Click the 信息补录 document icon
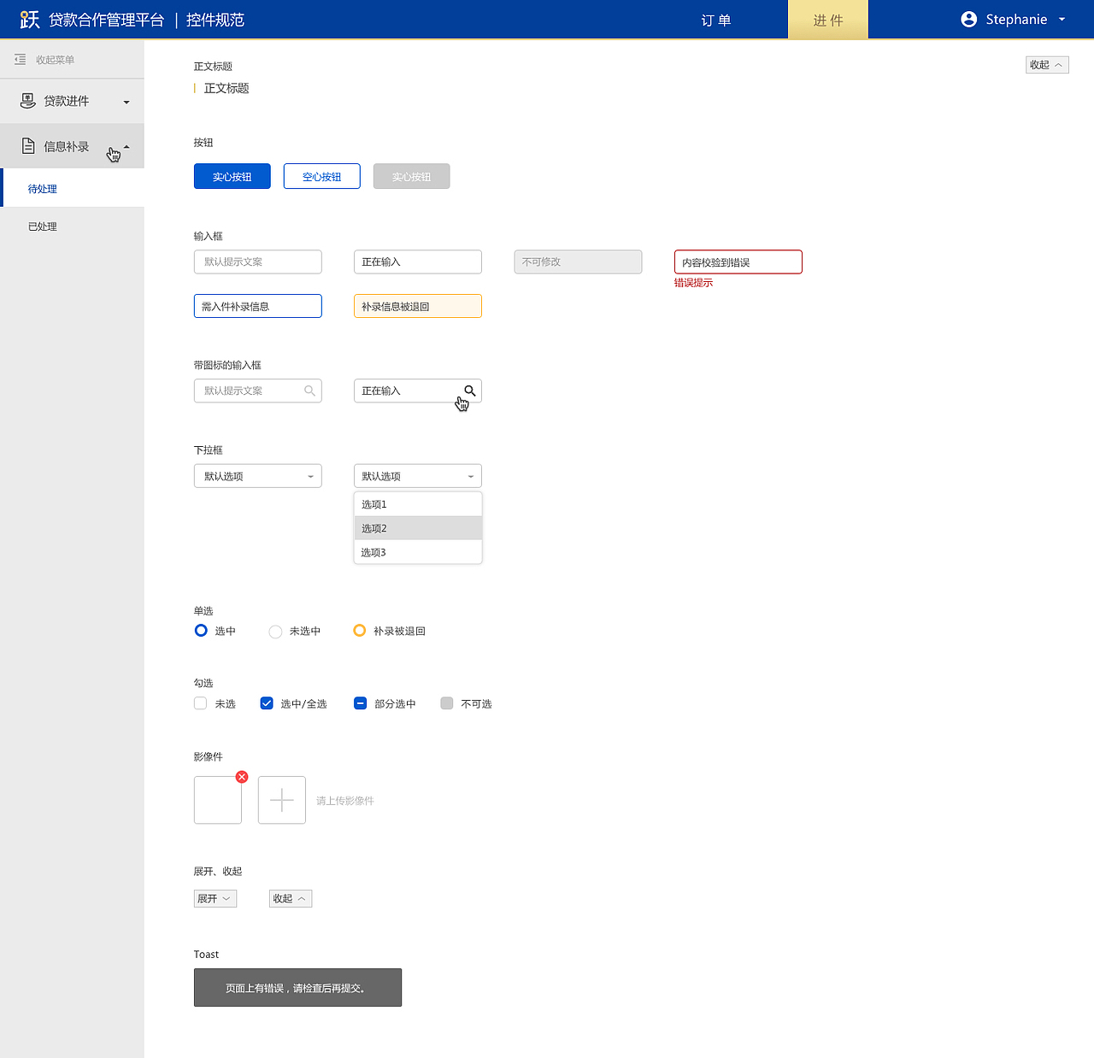The width and height of the screenshot is (1094, 1058). coord(28,146)
